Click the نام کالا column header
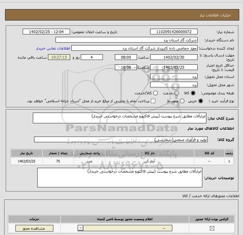The image size is (243, 235). point(150,153)
